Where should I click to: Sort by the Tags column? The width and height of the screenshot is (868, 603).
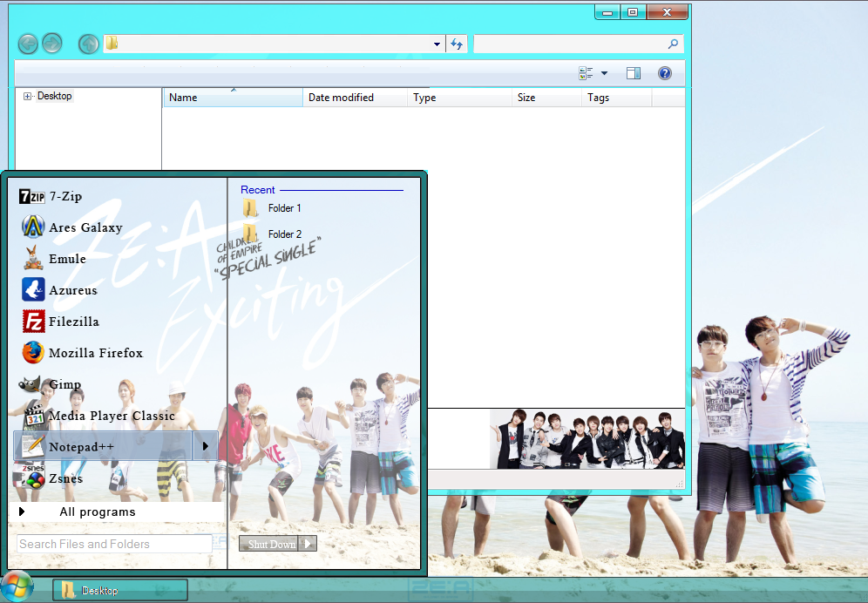tap(617, 98)
